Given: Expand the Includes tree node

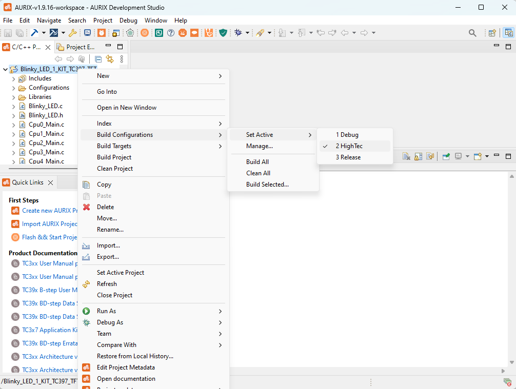Looking at the screenshot, I should (x=14, y=79).
